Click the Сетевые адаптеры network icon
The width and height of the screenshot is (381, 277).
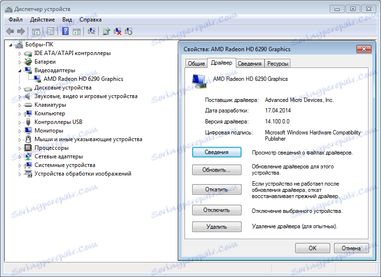(x=28, y=156)
